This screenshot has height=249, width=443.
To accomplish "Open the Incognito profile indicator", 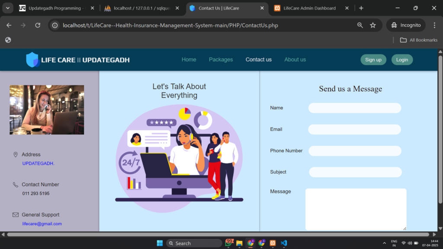I will coord(406,25).
